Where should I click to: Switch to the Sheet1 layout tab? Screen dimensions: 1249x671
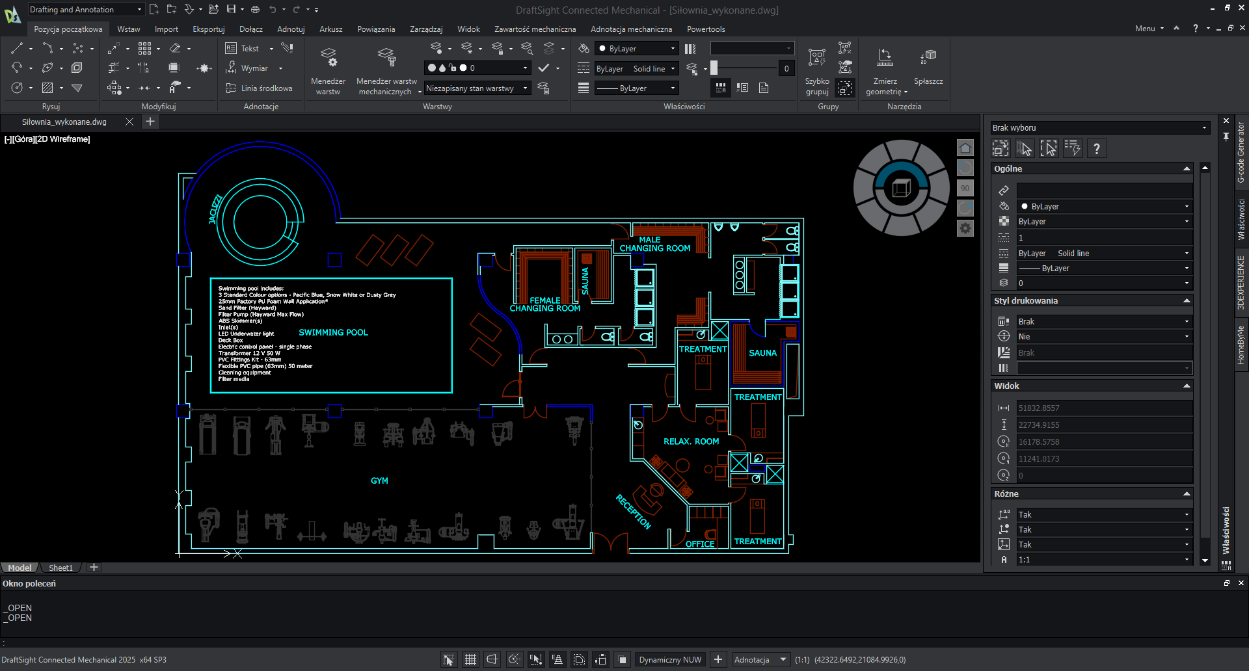[60, 568]
